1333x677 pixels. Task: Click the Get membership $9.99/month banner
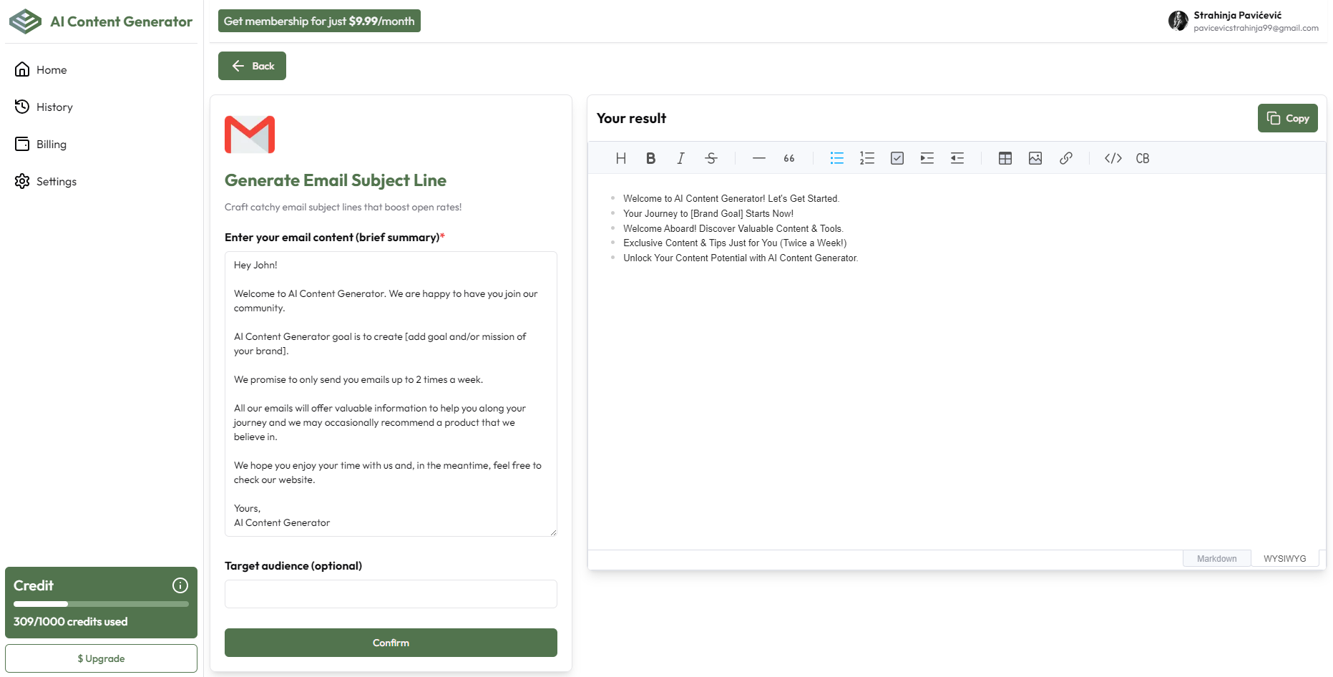pos(319,21)
